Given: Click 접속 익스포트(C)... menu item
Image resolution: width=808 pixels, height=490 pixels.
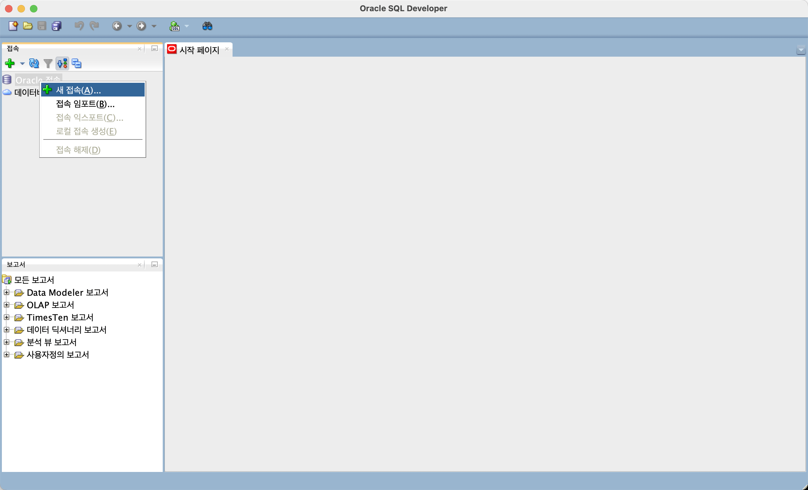Looking at the screenshot, I should 93,118.
